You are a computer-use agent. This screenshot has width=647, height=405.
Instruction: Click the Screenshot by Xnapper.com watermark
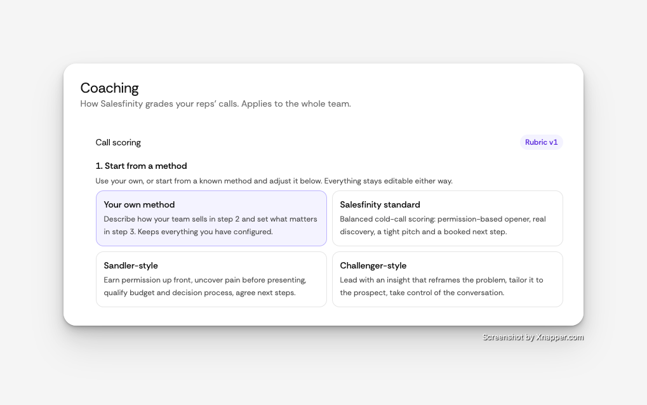point(533,337)
